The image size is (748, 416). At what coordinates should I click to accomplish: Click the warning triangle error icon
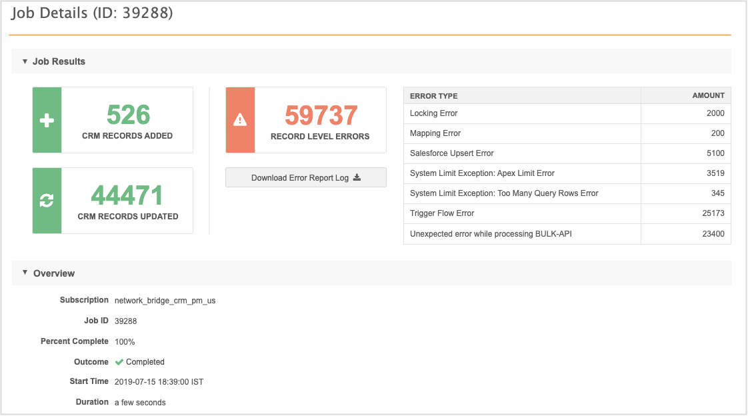240,120
